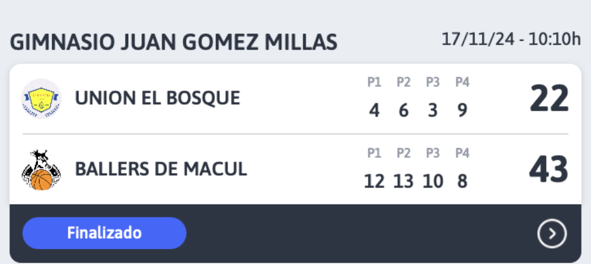Click the match date 17/11/24 - 10:10h
This screenshot has height=264, width=591.
point(511,40)
